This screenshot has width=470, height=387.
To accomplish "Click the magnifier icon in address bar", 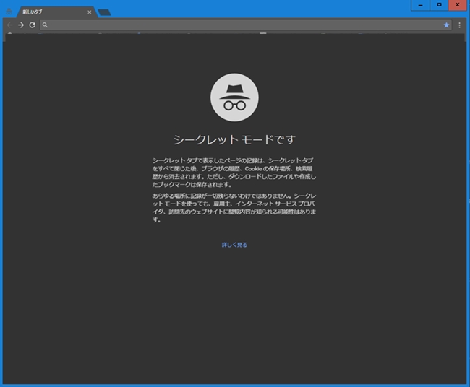I will click(45, 25).
